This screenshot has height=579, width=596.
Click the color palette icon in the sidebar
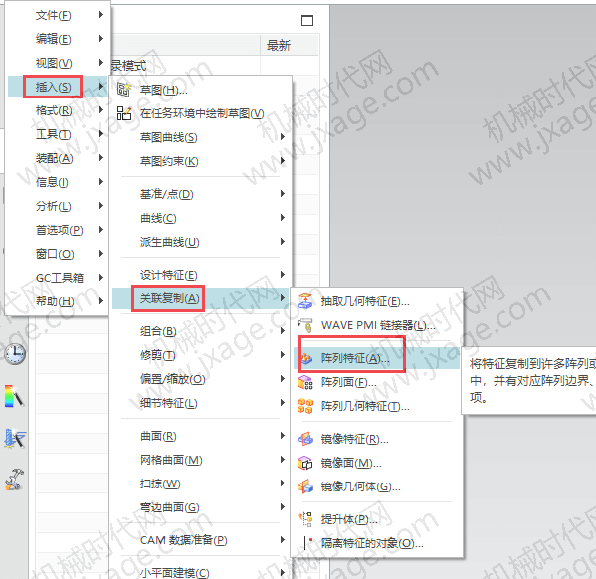(x=15, y=396)
